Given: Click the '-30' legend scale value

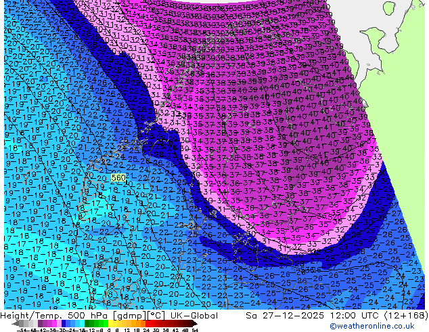Looking at the screenshot, I should [x=62, y=330].
